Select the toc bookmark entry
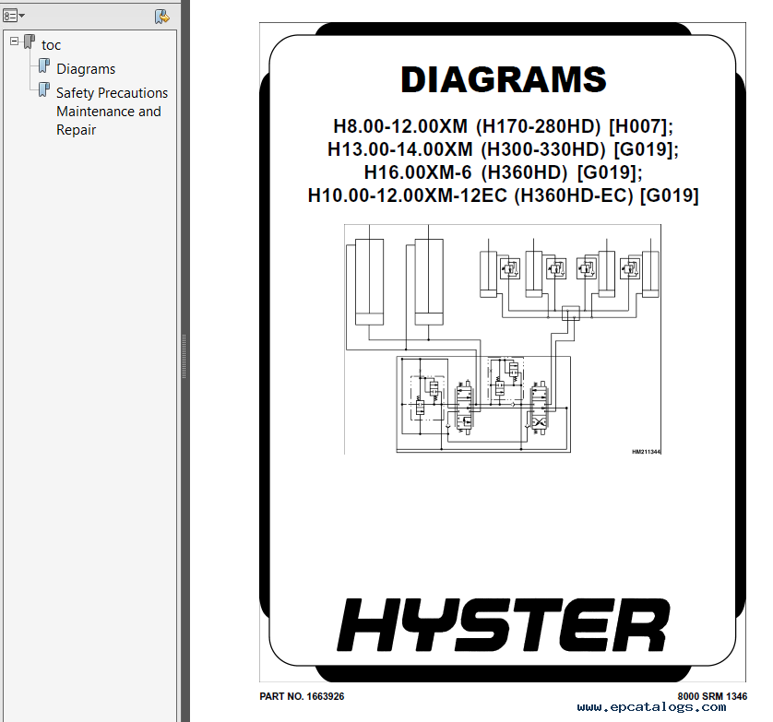The image size is (773, 722). (x=51, y=45)
